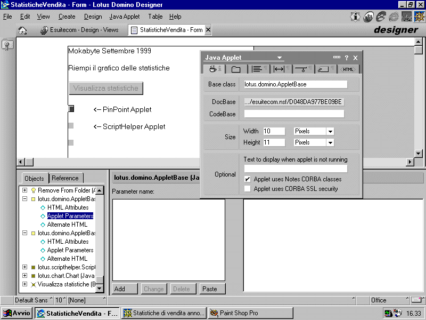Collapse the second lotus.domino.AppletBase node
Screen dimensions: 426x320
[24, 233]
